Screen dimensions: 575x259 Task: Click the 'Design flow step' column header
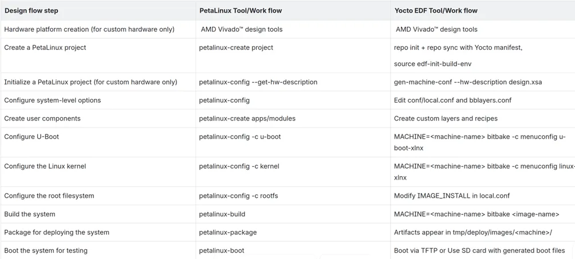(31, 11)
